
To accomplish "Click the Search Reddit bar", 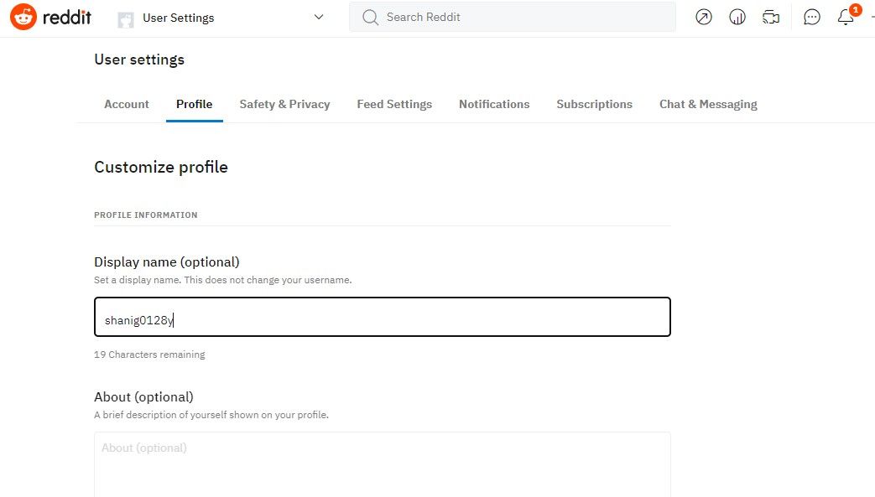I will 512,17.
